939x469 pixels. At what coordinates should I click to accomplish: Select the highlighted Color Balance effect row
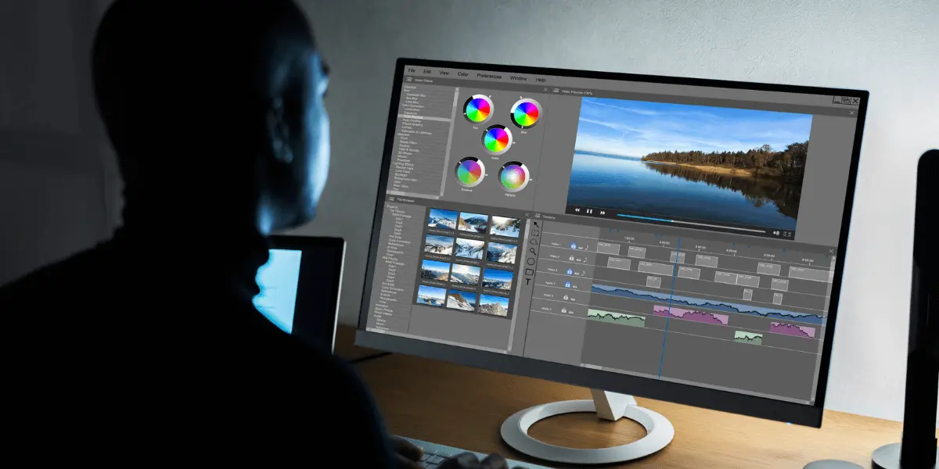[x=425, y=117]
